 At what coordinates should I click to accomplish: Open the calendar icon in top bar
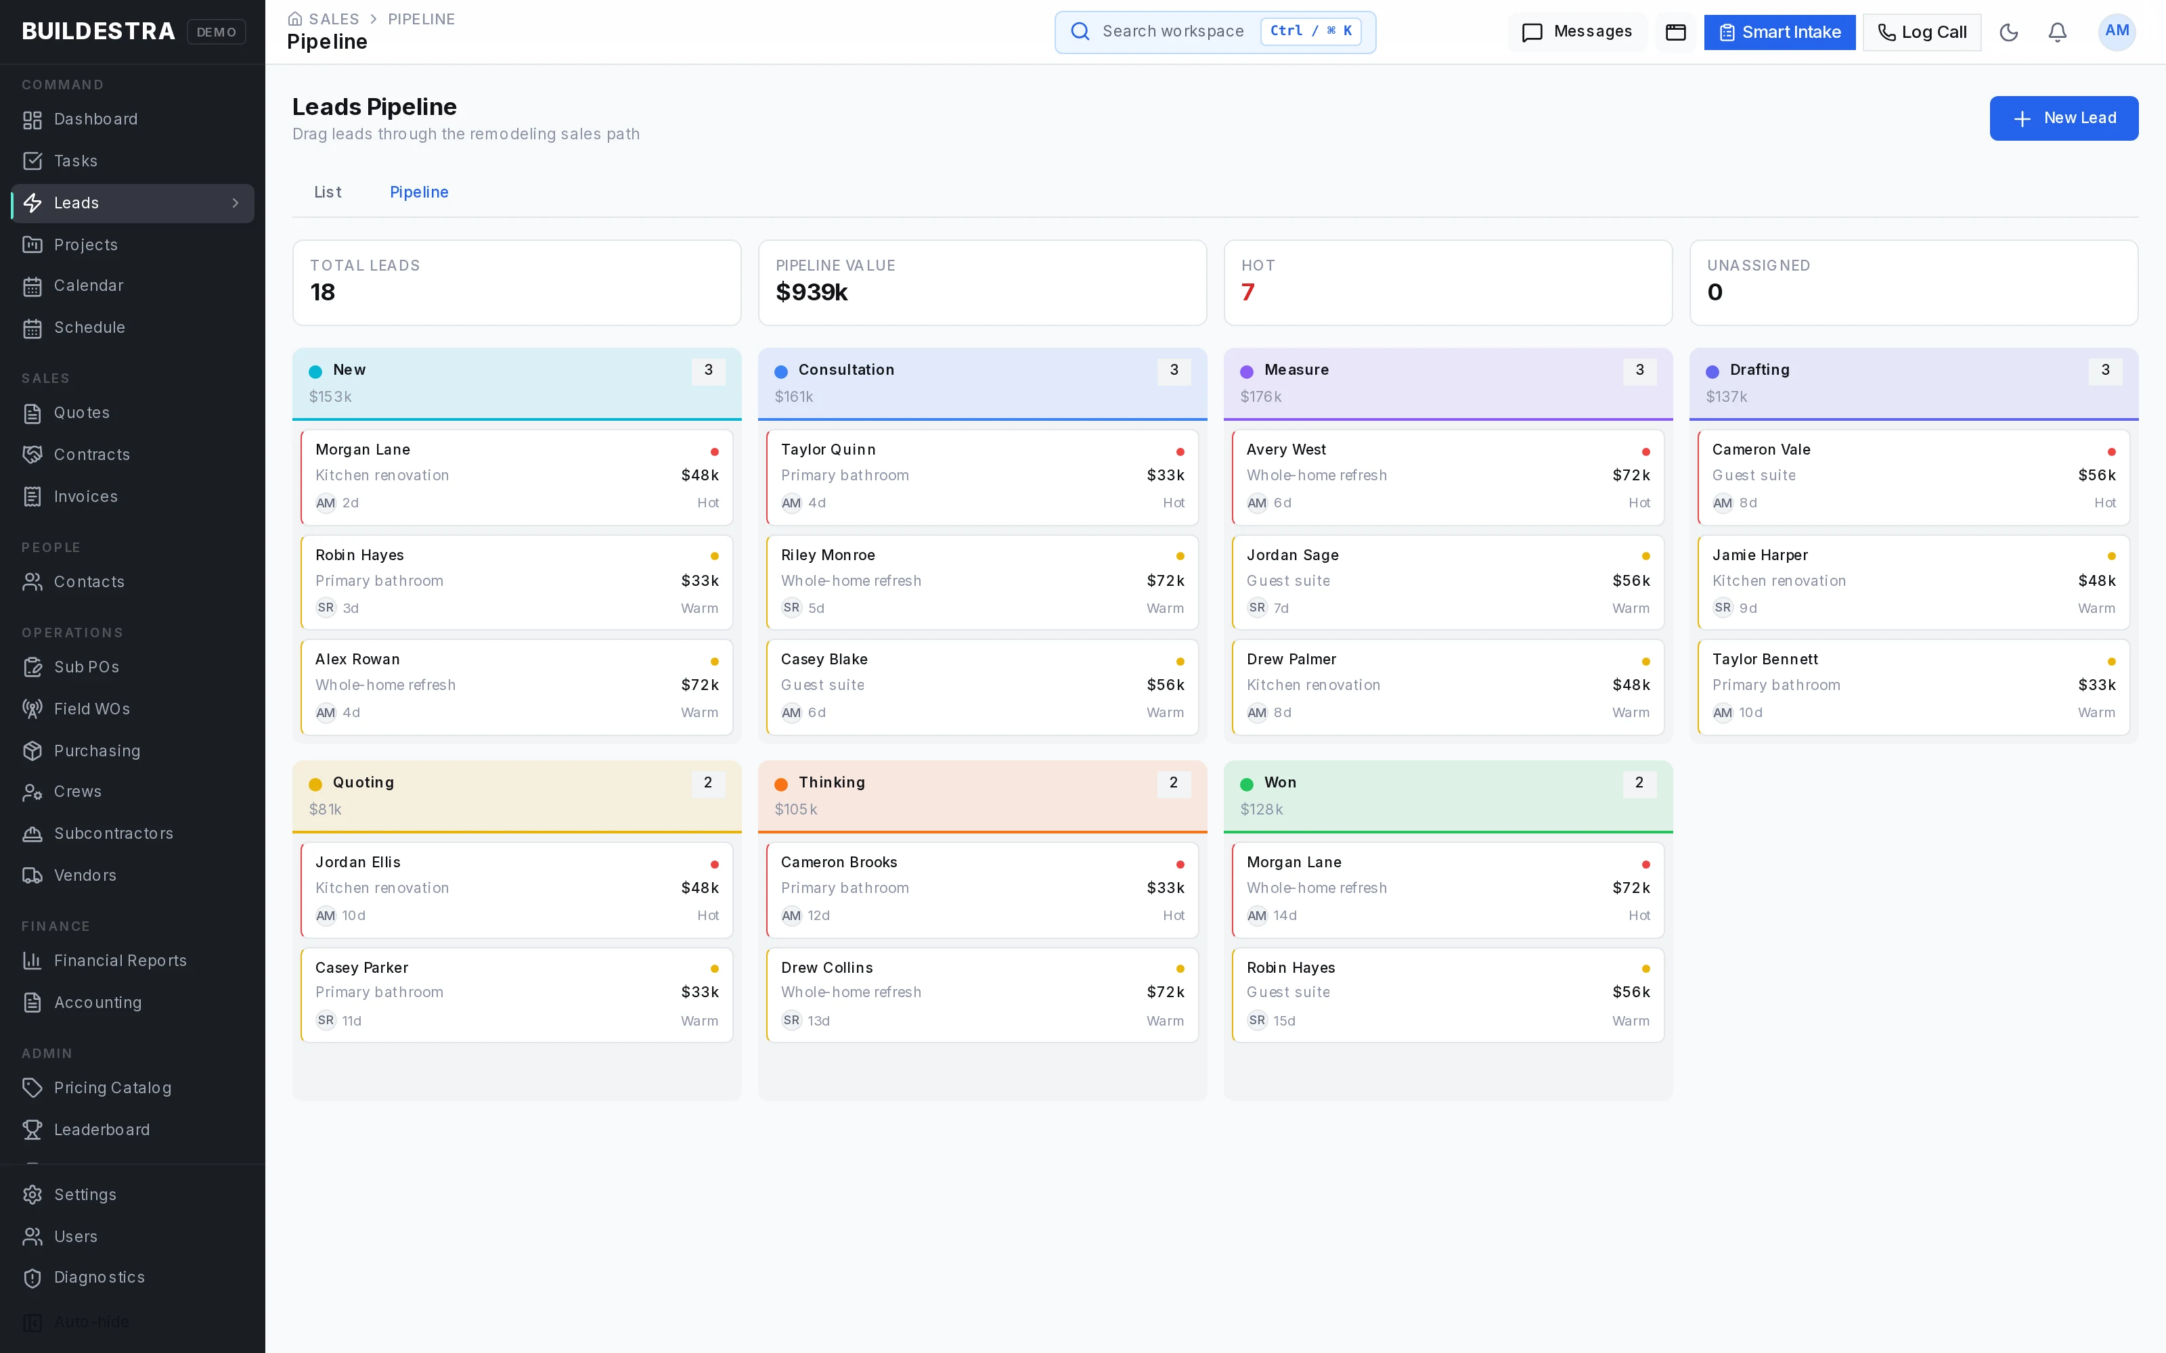point(1675,32)
